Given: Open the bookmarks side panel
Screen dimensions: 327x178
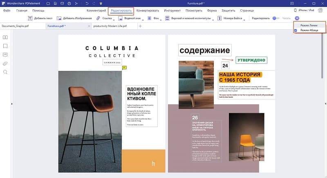Looking at the screenshot, I should tap(5, 46).
